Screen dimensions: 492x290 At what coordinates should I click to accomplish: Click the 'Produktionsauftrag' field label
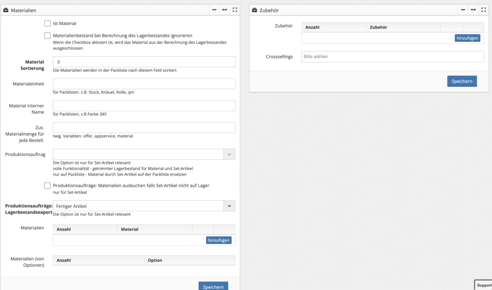pos(25,154)
